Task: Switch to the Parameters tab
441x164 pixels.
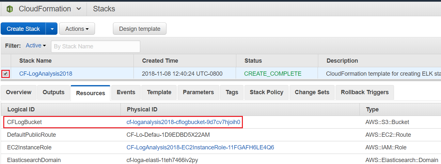Action: (x=198, y=92)
